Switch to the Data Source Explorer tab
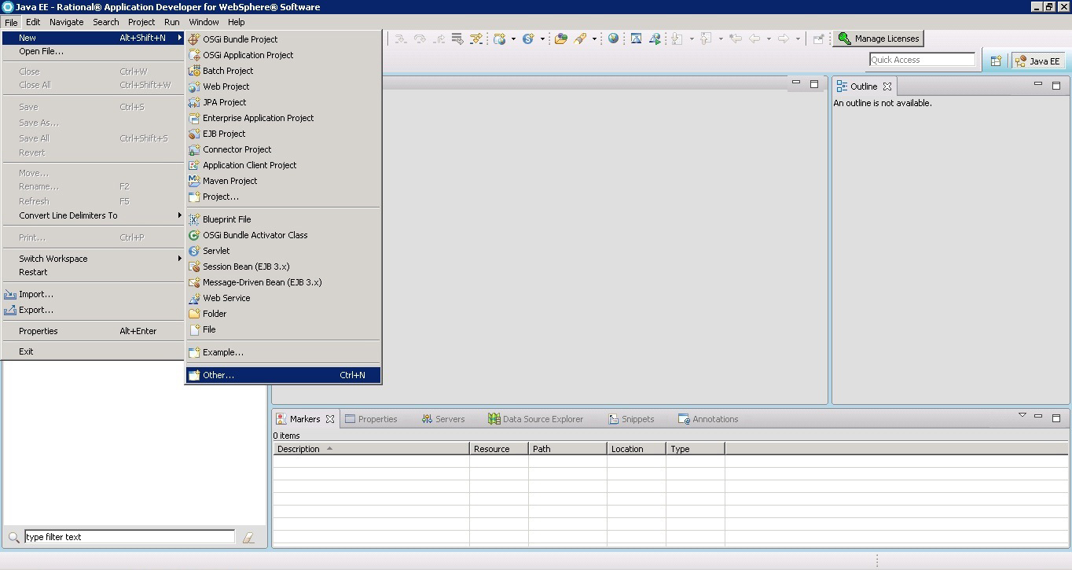This screenshot has height=570, width=1072. (x=535, y=419)
